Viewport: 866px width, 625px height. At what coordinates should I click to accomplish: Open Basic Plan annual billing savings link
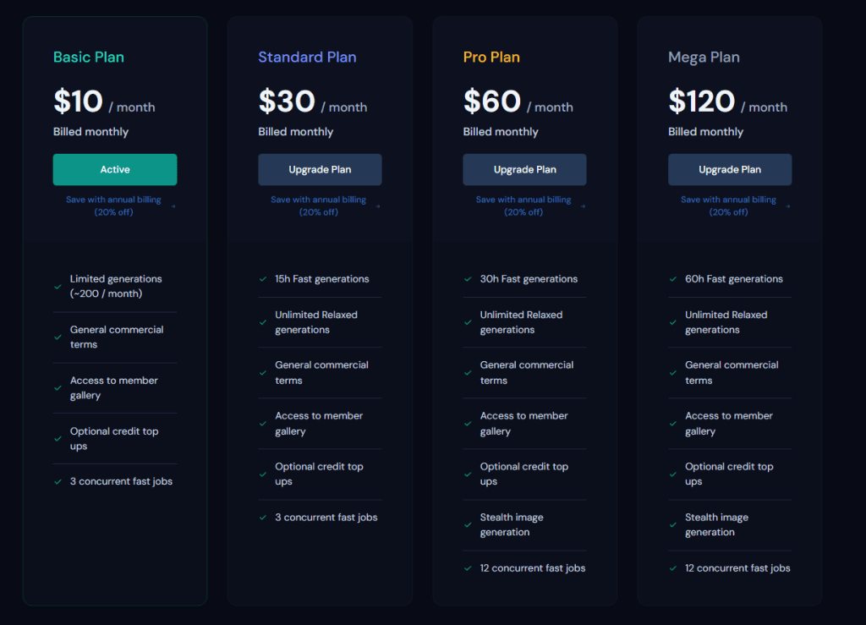click(x=114, y=206)
